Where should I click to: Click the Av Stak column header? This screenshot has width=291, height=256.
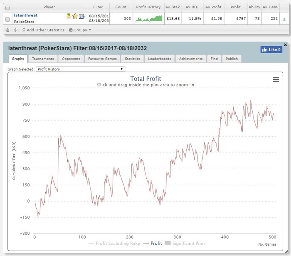[x=173, y=7]
